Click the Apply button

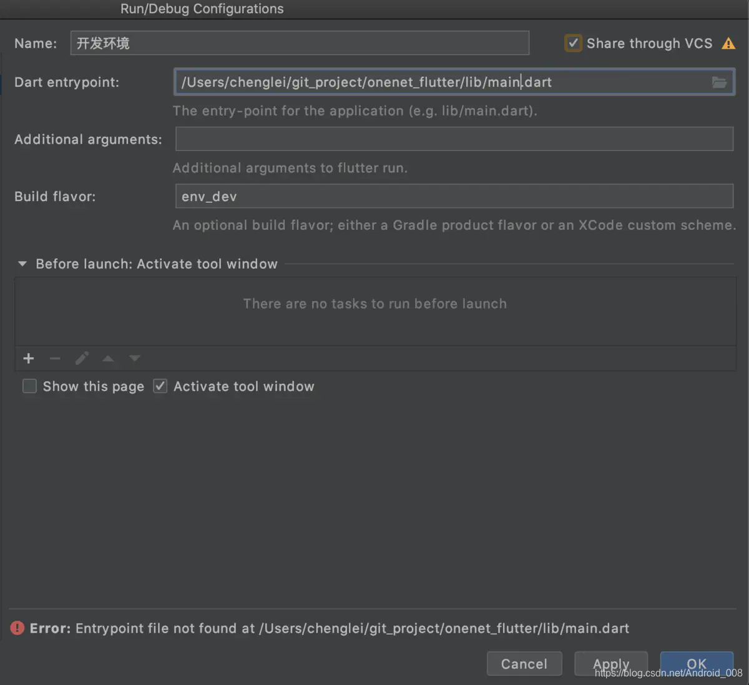(x=611, y=664)
